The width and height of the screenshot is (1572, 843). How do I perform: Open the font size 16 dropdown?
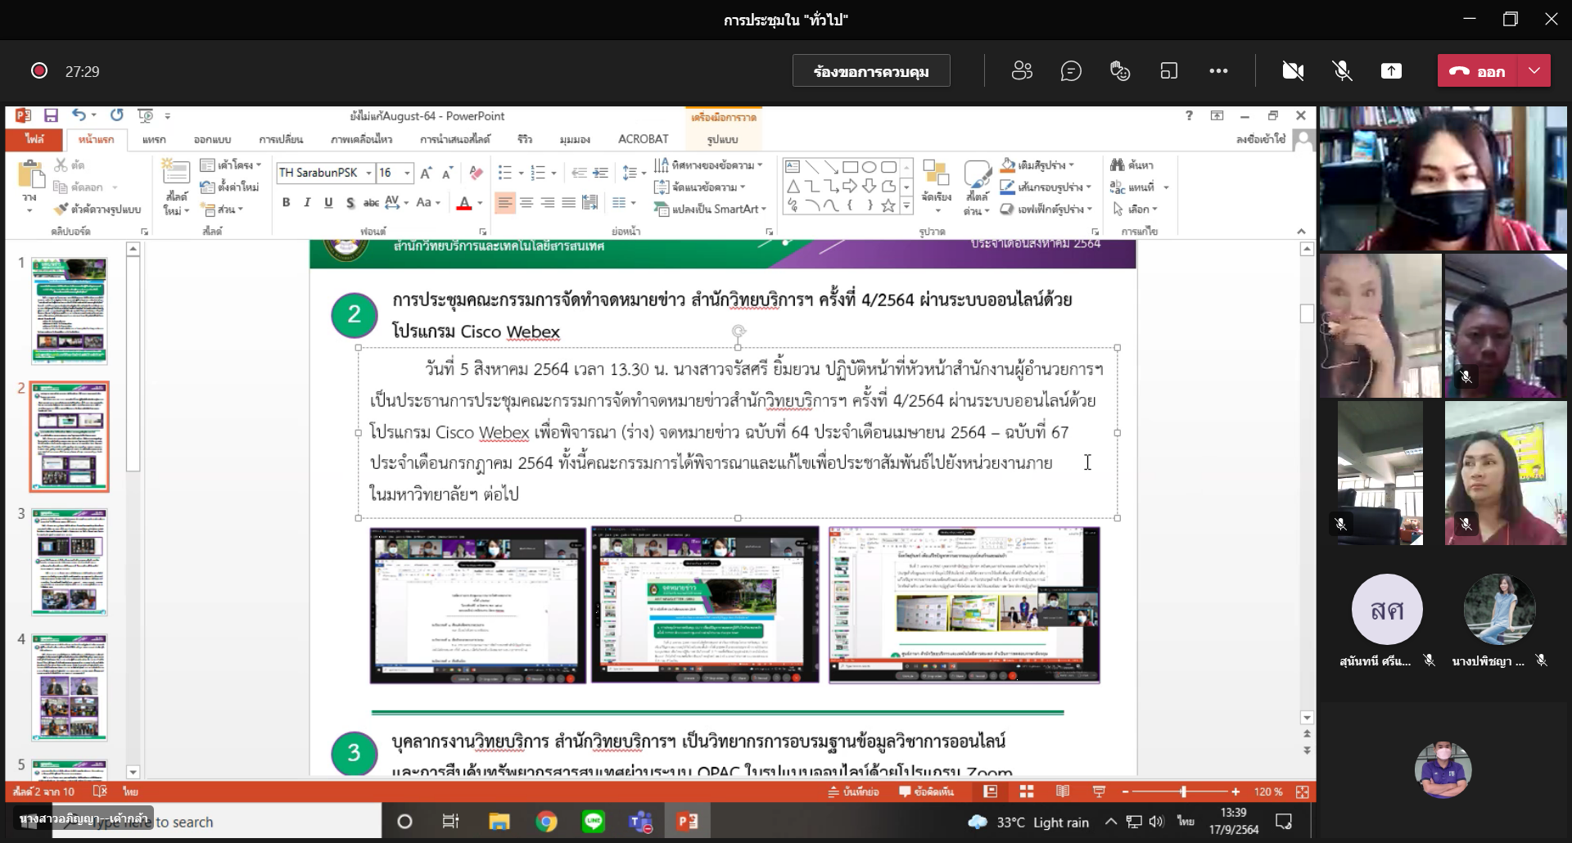[x=407, y=173]
